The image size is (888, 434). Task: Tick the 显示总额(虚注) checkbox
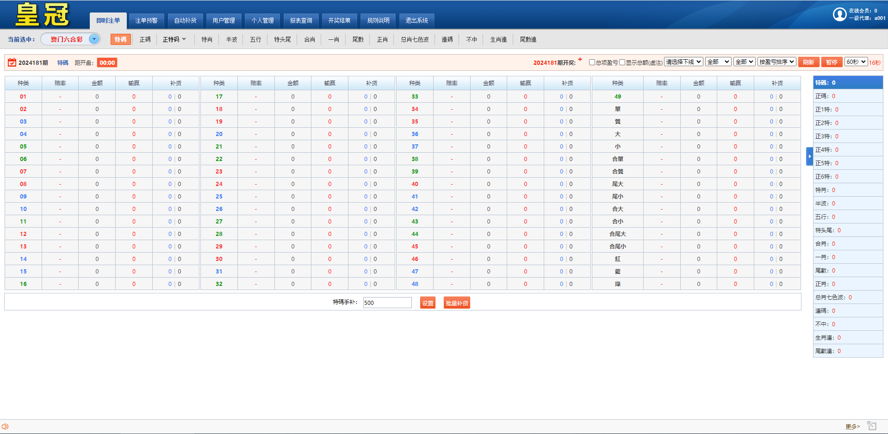point(622,62)
